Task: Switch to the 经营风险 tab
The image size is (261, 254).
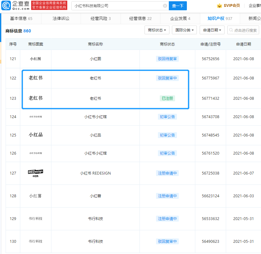Action: click(x=100, y=18)
